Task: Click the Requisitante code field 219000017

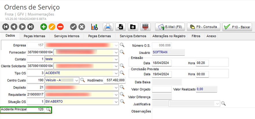Action: 36,95
